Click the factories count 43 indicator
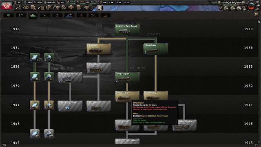 [61, 2]
